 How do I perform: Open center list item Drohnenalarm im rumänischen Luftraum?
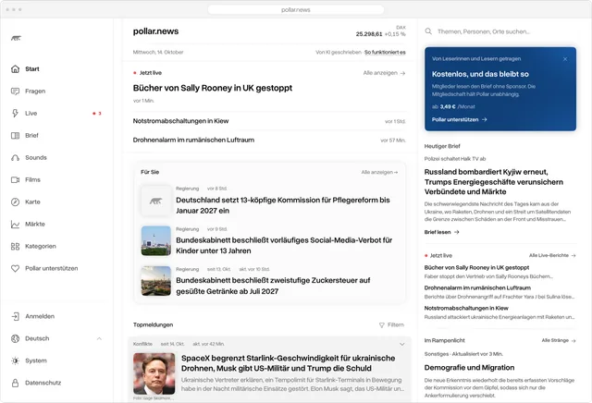pos(193,140)
